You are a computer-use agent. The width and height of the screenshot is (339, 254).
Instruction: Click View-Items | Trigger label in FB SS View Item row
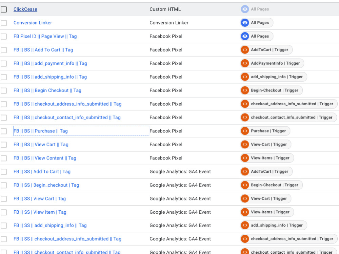pyautogui.click(x=270, y=212)
